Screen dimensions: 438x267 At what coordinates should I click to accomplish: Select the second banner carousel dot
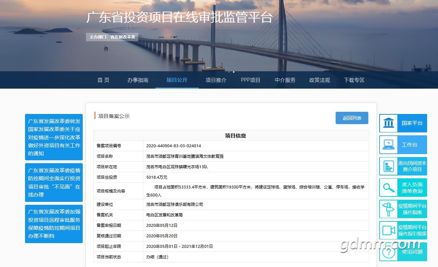(x=233, y=72)
